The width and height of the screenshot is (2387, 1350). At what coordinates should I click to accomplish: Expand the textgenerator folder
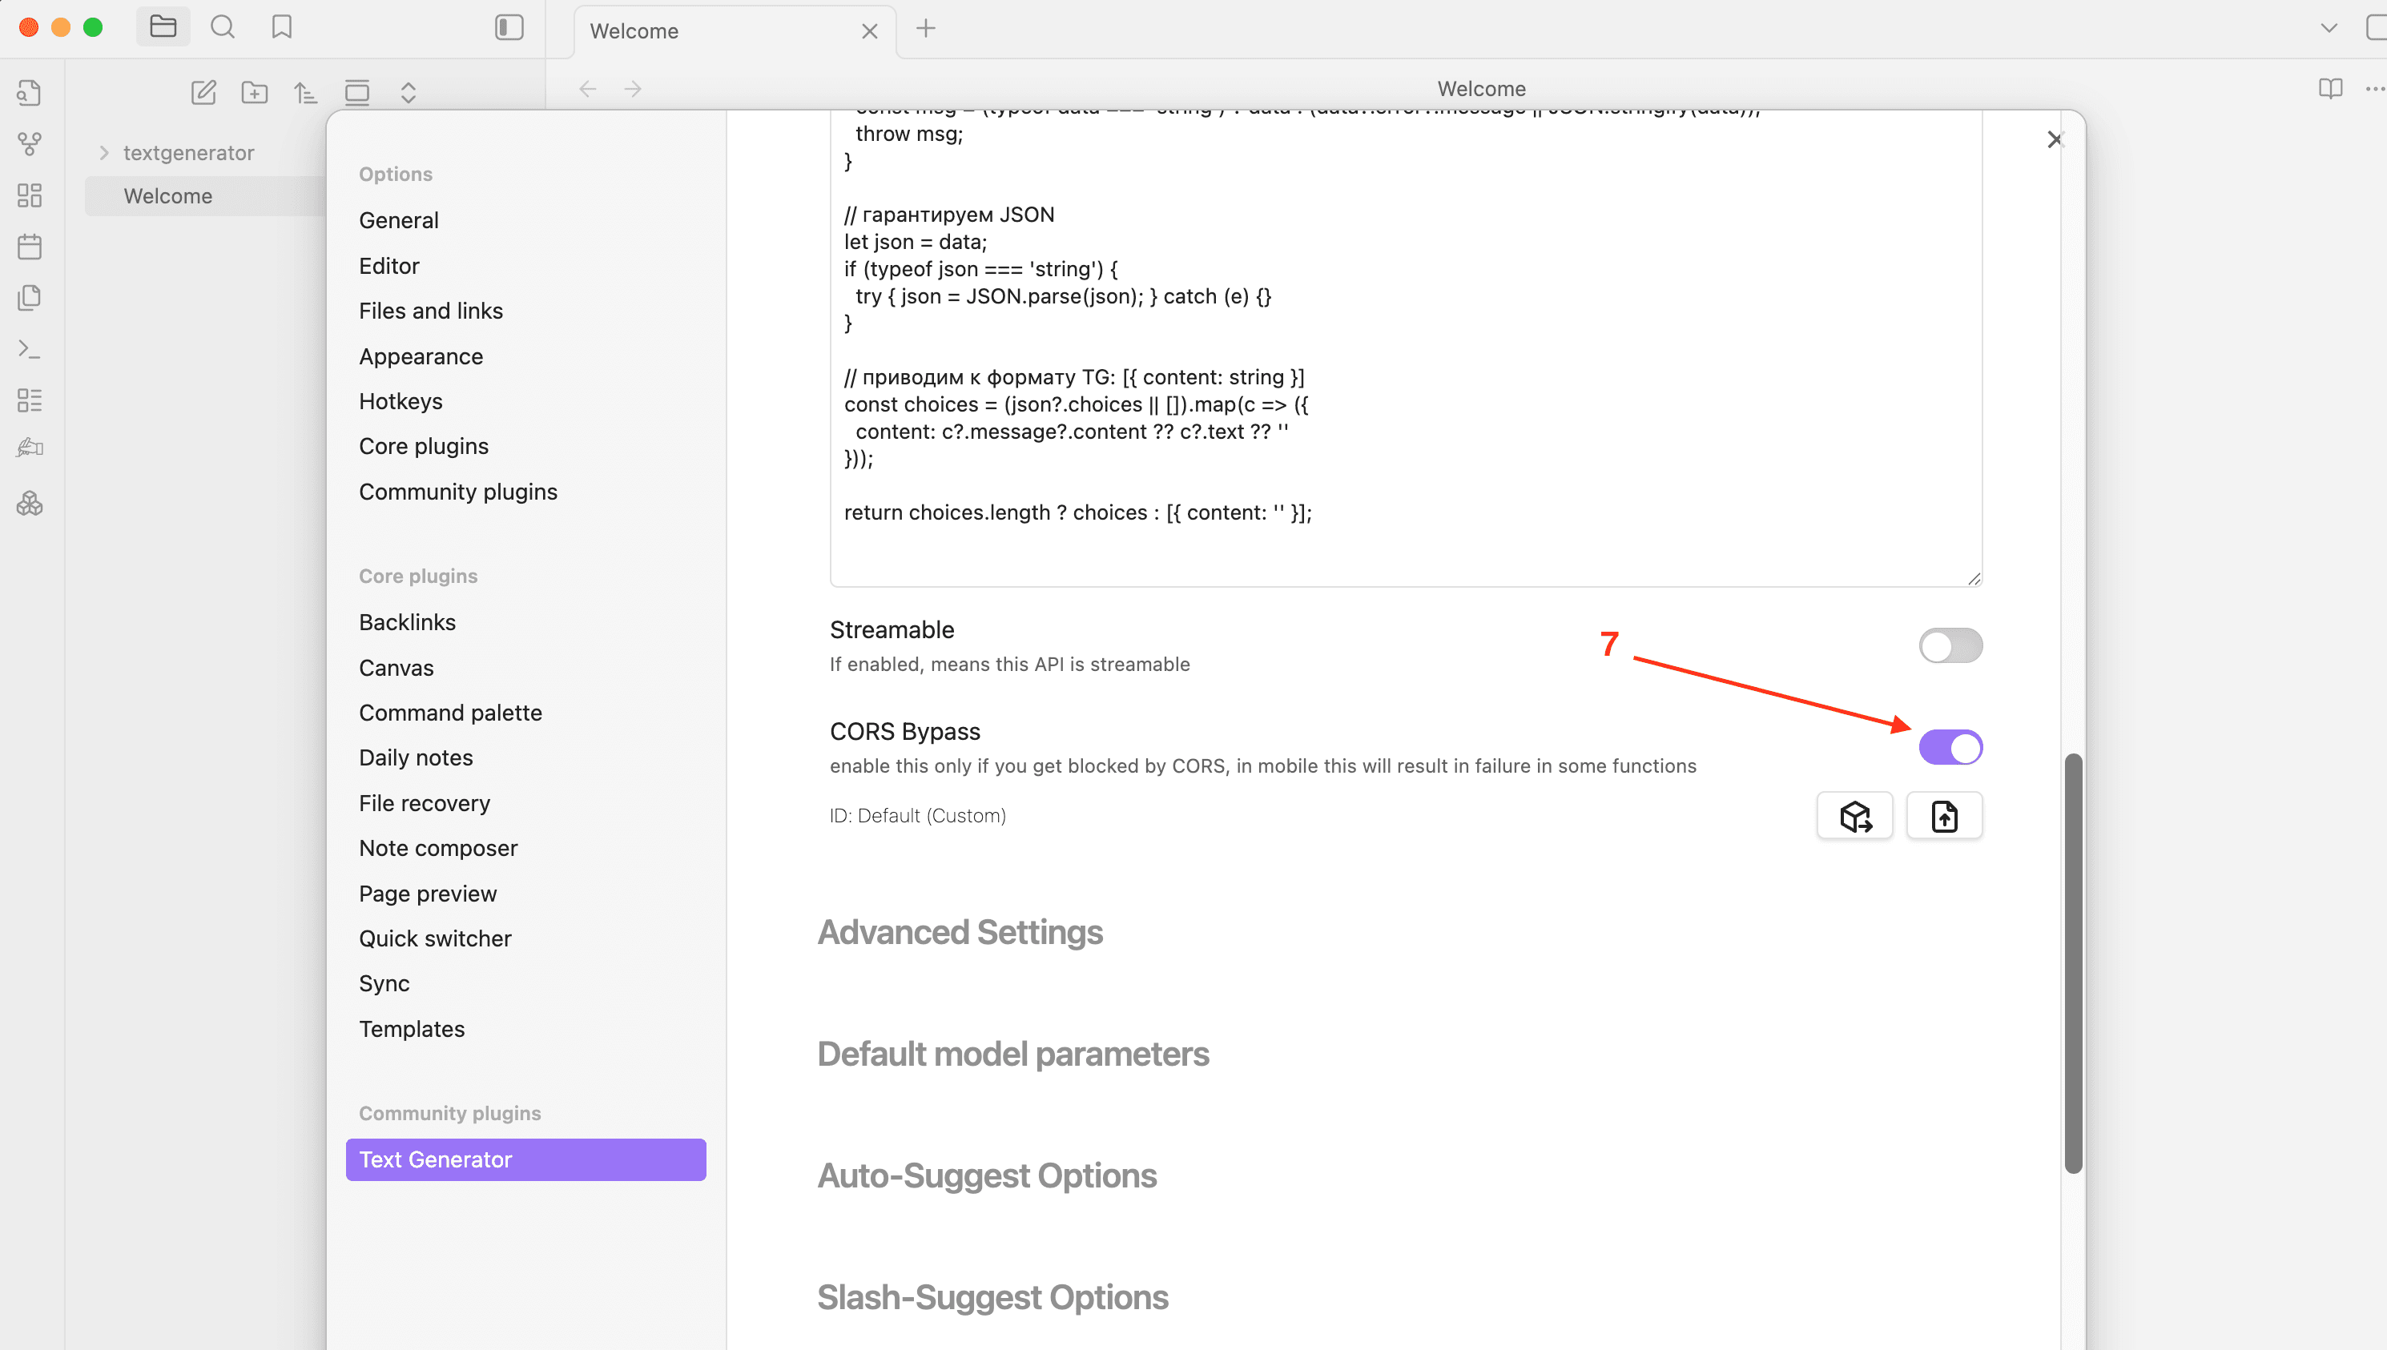(104, 153)
